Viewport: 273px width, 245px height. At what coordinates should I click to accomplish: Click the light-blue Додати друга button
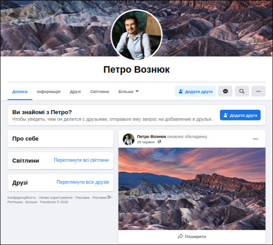coord(195,91)
